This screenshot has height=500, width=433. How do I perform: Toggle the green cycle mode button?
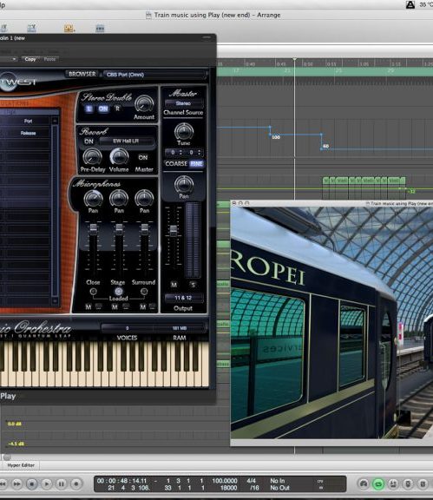(x=378, y=484)
